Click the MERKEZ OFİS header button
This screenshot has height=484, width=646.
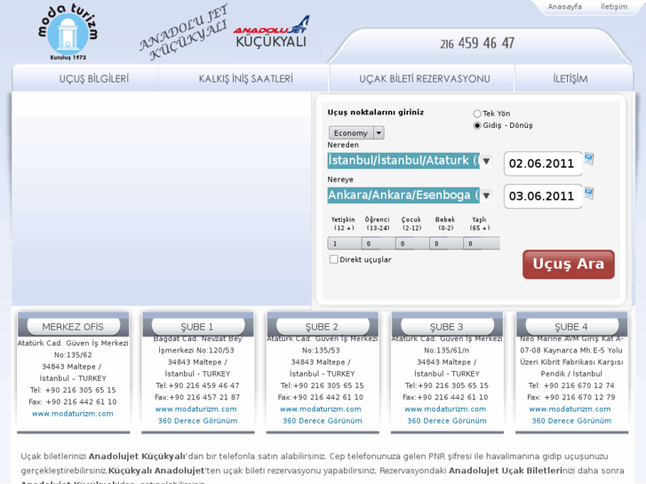(74, 327)
